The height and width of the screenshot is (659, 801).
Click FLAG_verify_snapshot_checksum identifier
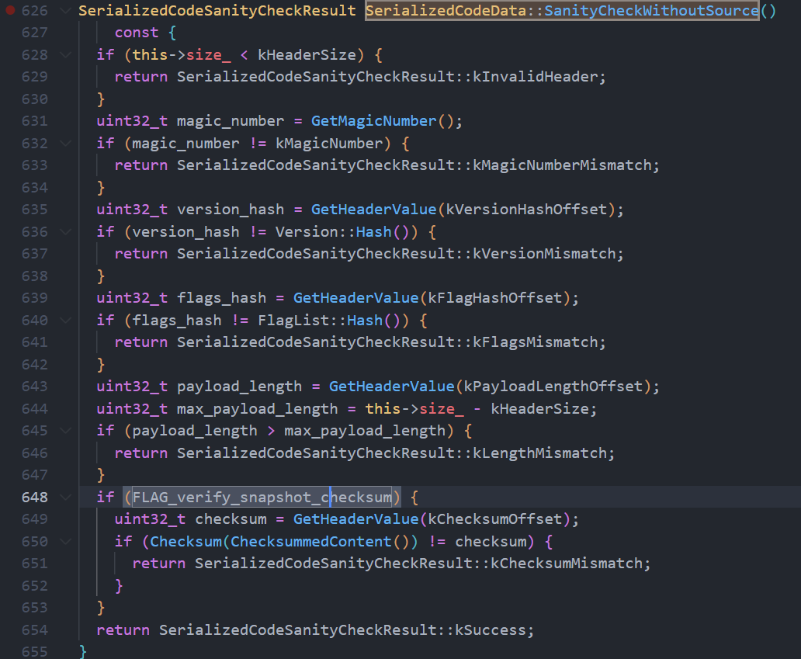click(x=262, y=497)
